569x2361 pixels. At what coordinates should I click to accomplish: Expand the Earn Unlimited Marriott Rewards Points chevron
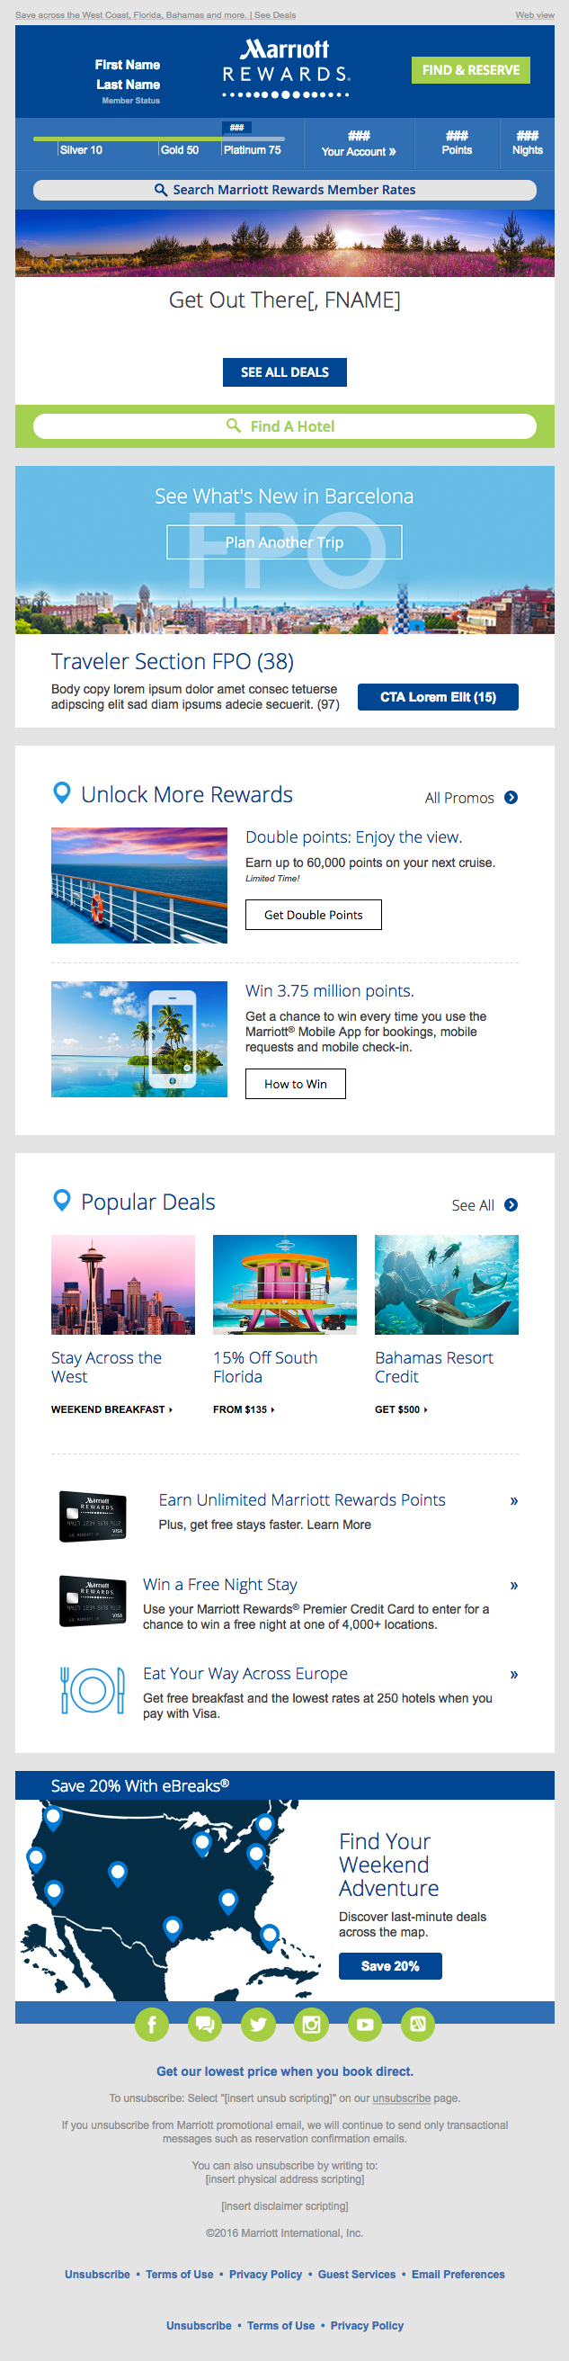click(514, 1501)
